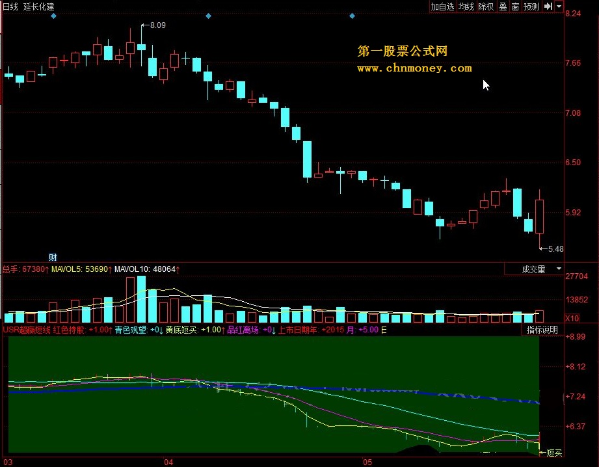Click the jump-to-end arrow icon

[548, 7]
